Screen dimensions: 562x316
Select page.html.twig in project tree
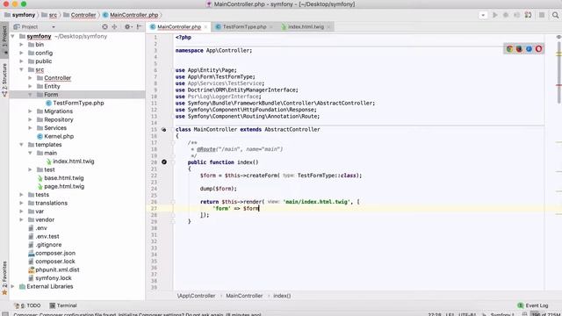click(x=61, y=186)
